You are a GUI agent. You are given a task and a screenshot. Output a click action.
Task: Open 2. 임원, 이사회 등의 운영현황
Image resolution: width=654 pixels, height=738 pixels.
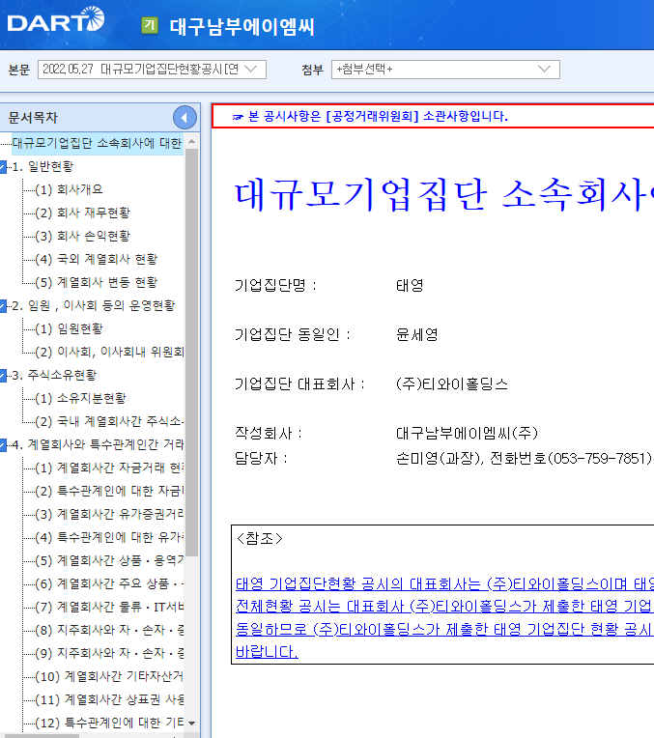(94, 306)
